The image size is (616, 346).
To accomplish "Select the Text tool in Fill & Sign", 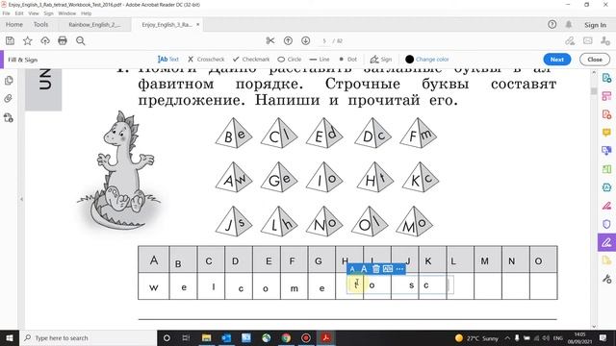I will (x=168, y=60).
